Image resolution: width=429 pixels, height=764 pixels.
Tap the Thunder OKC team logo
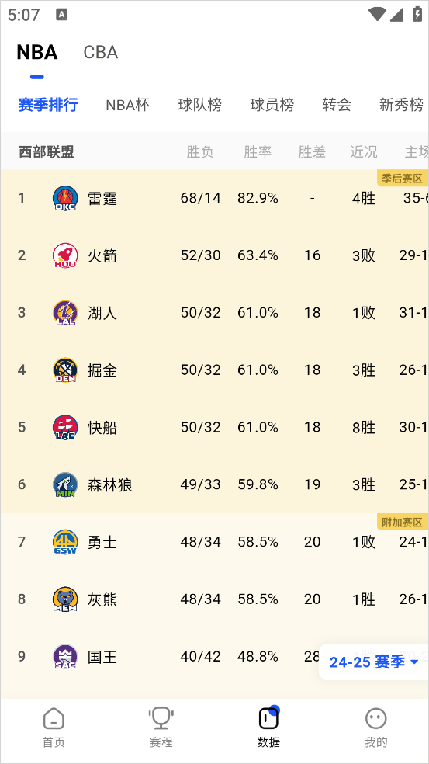tap(65, 198)
